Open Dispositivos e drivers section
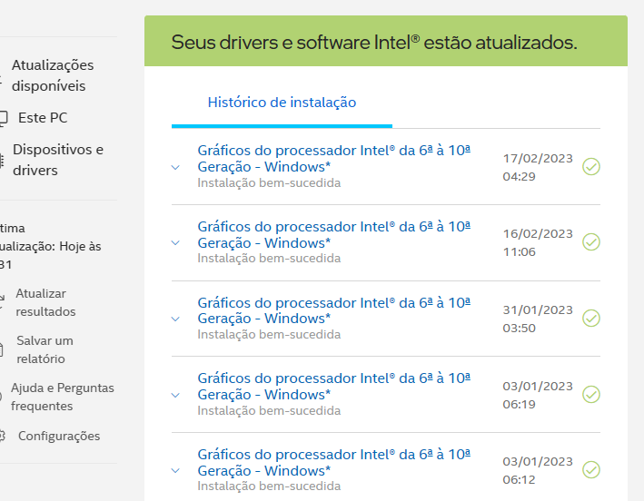Screen dimensions: 644x501 (58, 160)
